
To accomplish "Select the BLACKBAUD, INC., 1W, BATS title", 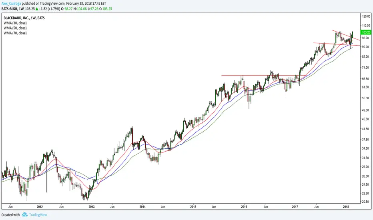I will pyautogui.click(x=24, y=18).
